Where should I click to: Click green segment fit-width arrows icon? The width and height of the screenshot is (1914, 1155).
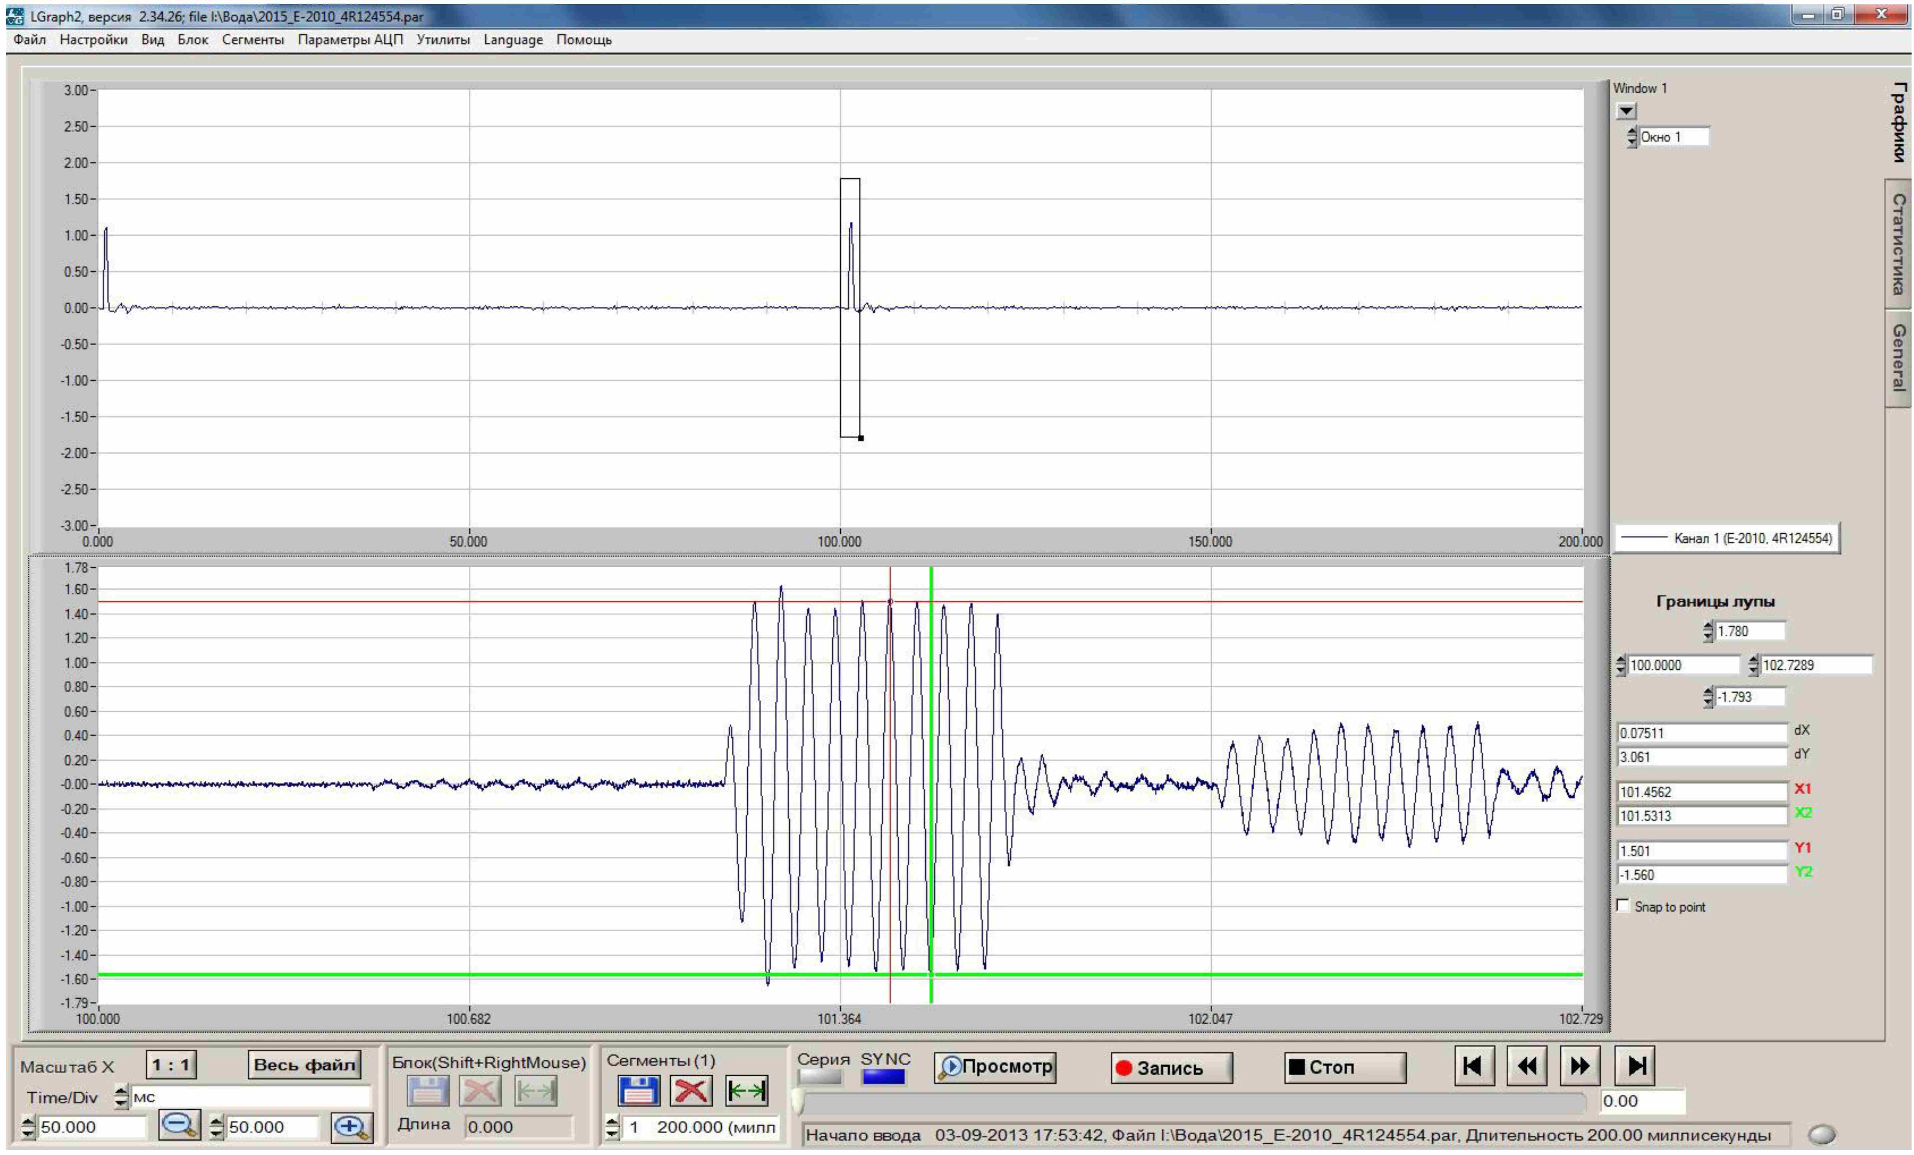(x=747, y=1091)
